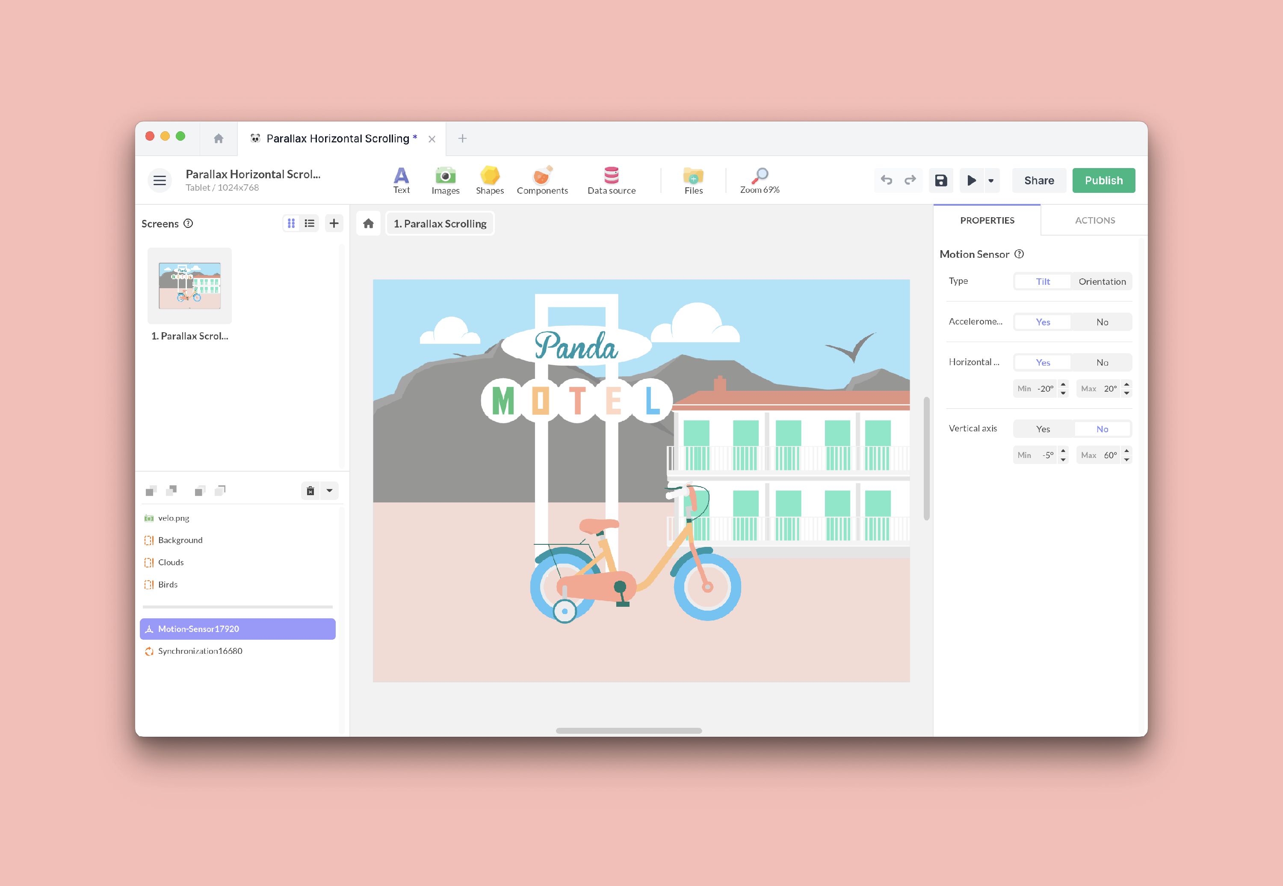Image resolution: width=1283 pixels, height=886 pixels.
Task: Set Accelerometer option to No
Action: [x=1102, y=322]
